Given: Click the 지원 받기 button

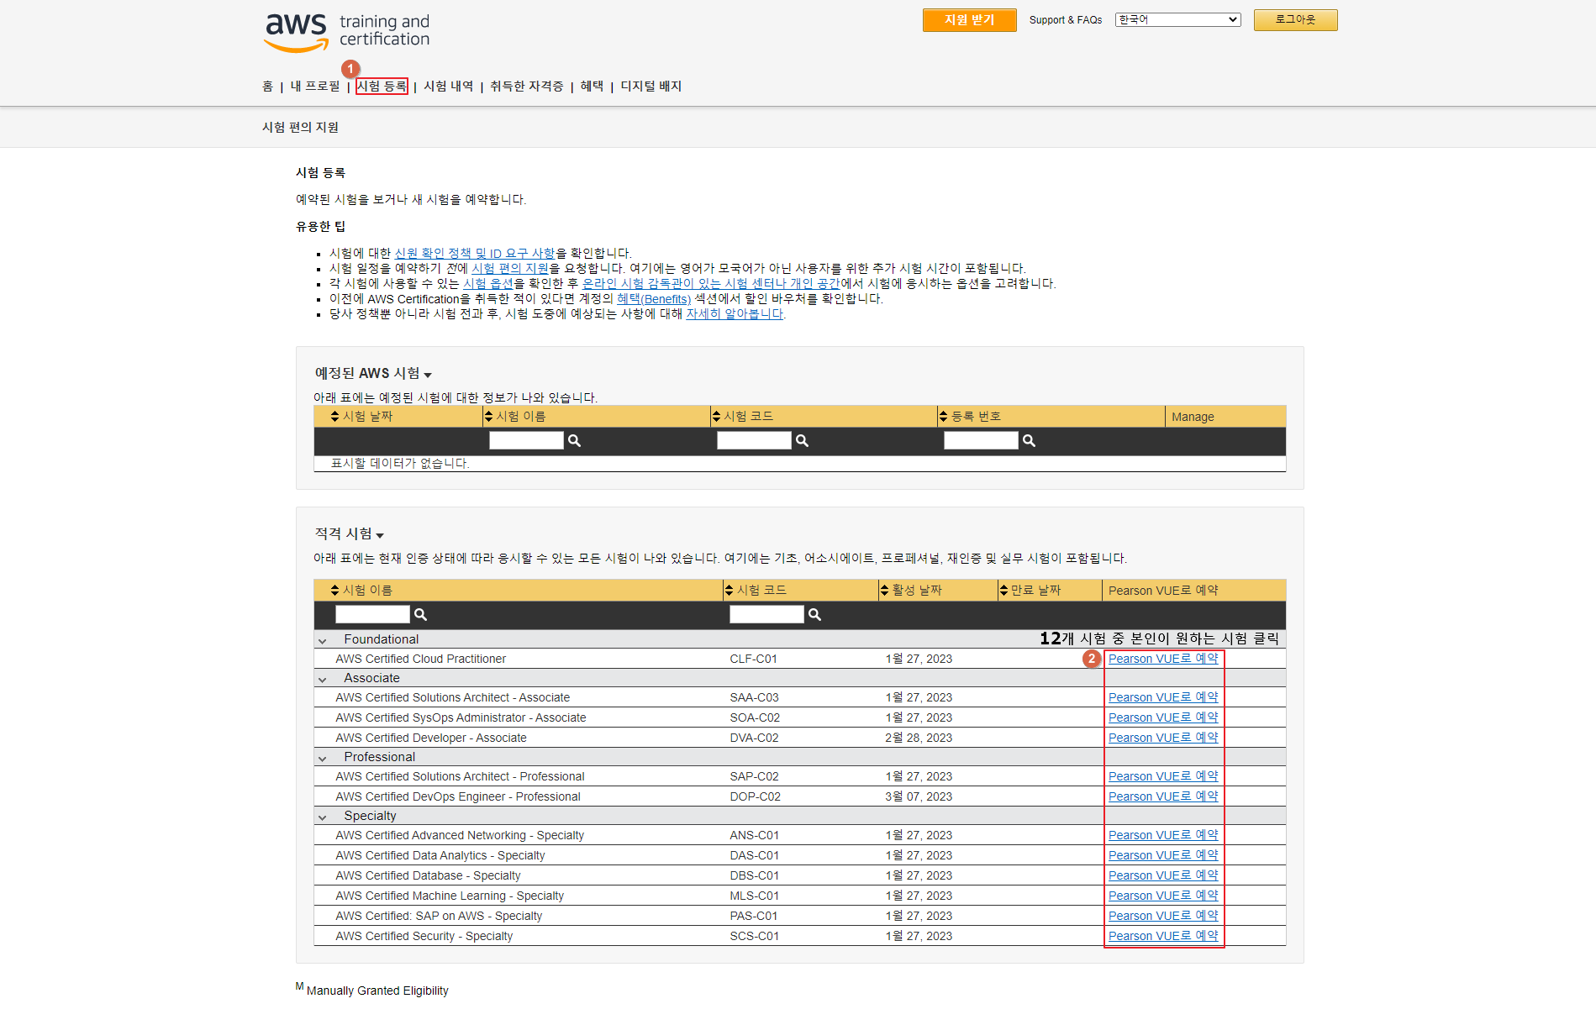Looking at the screenshot, I should click(x=969, y=20).
